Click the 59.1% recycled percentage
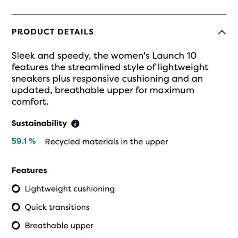The width and height of the screenshot is (238, 238). (x=24, y=141)
